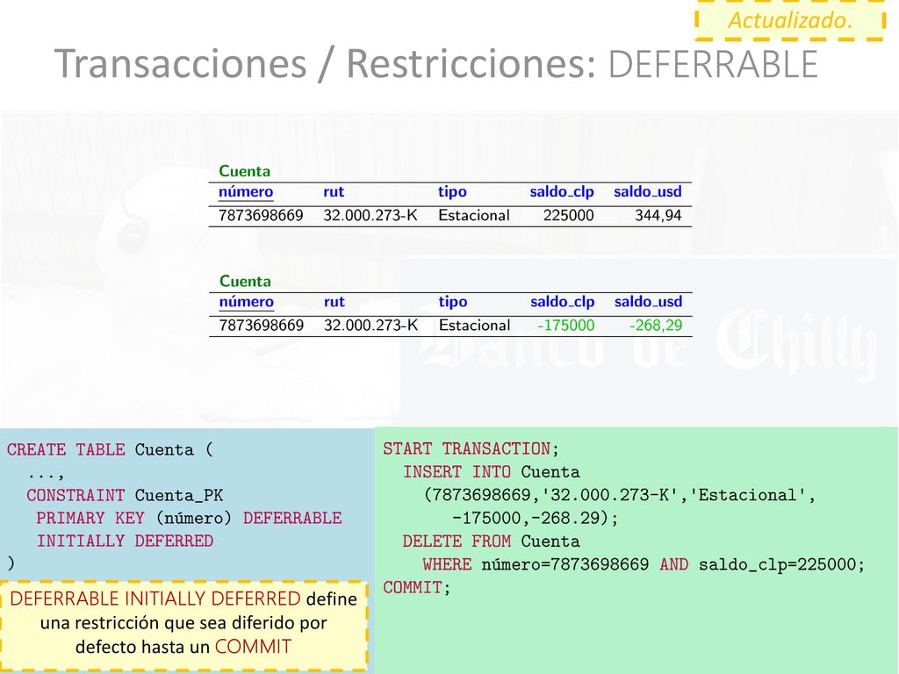
Task: Click the inserted values line starting '(7873698669'
Action: 619,495
